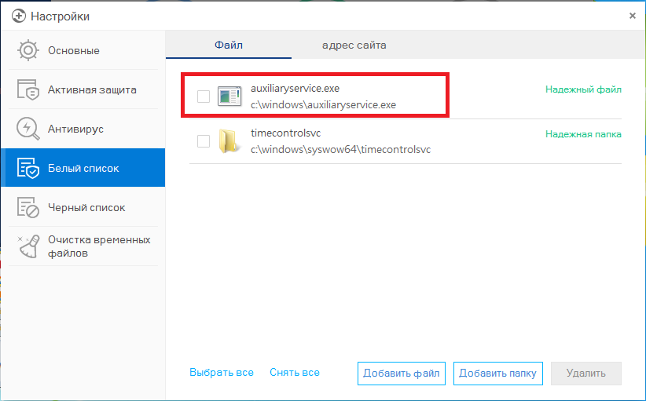The image size is (646, 401).
Task: Click the path c:\windows\syswow64\timecontrolsvc
Action: pos(341,150)
